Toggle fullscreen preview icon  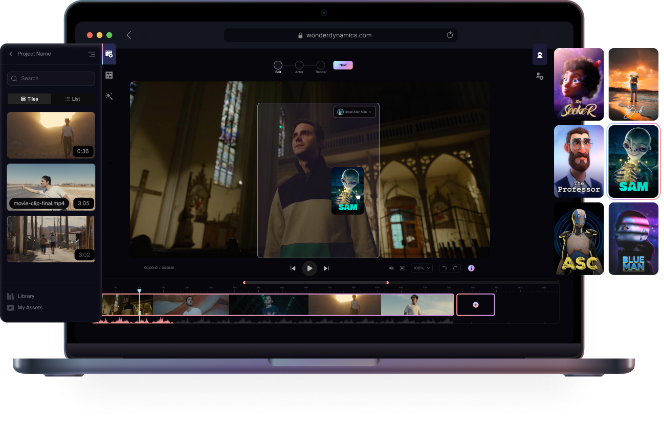click(402, 268)
